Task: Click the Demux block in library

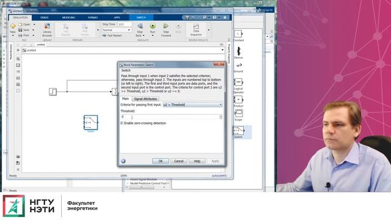Action: pos(238,51)
